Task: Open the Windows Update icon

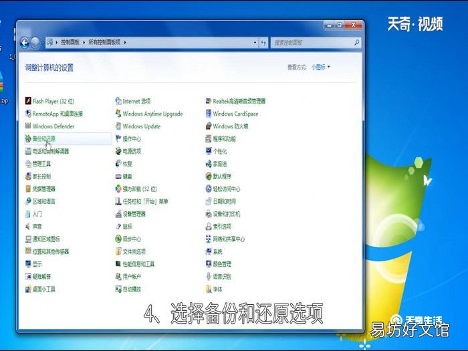Action: (118, 126)
